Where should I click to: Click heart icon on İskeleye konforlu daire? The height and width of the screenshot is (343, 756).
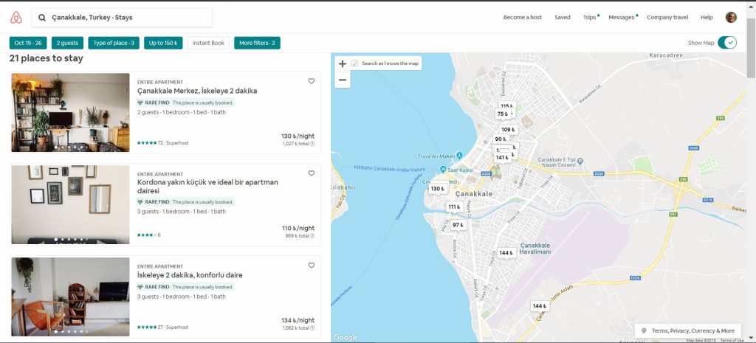(x=312, y=266)
